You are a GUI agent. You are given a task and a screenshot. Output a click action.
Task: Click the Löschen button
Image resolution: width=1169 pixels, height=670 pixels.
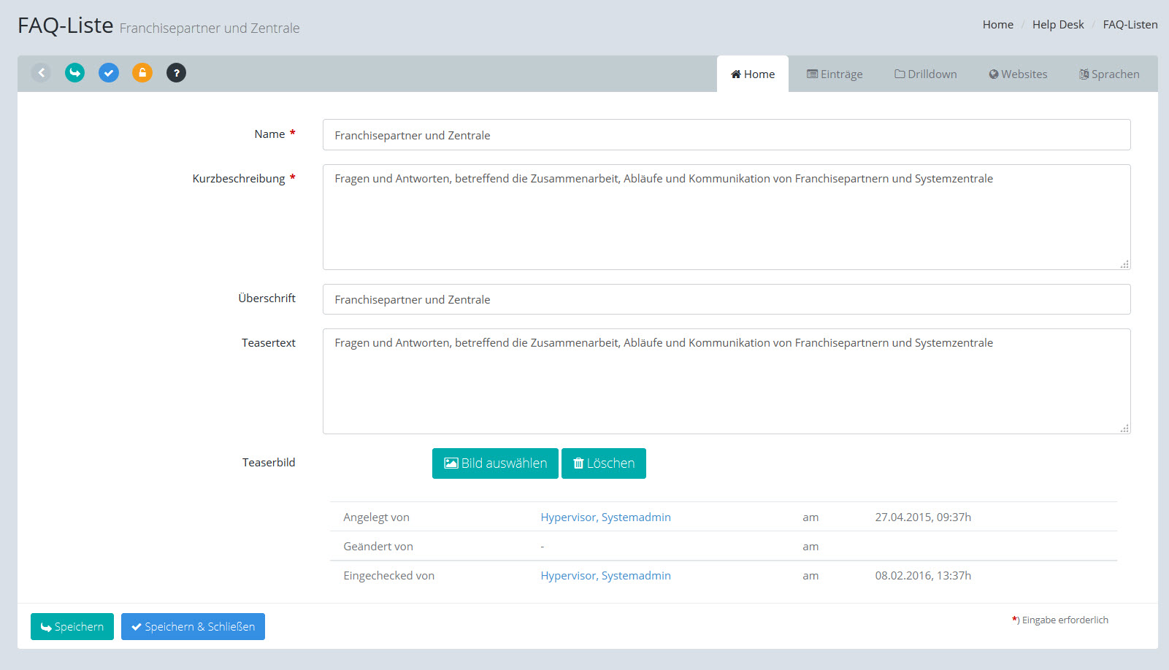pos(603,463)
